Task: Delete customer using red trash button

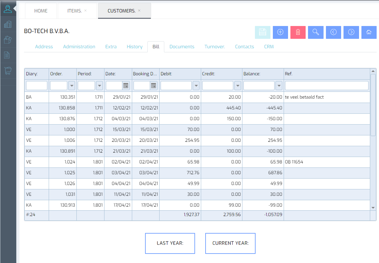Action: [298, 32]
